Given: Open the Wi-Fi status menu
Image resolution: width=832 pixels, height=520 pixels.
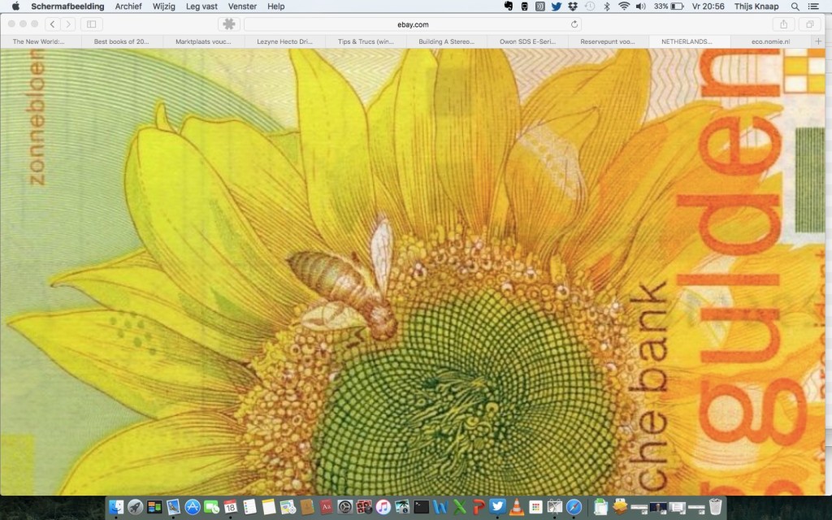Looking at the screenshot, I should [624, 6].
